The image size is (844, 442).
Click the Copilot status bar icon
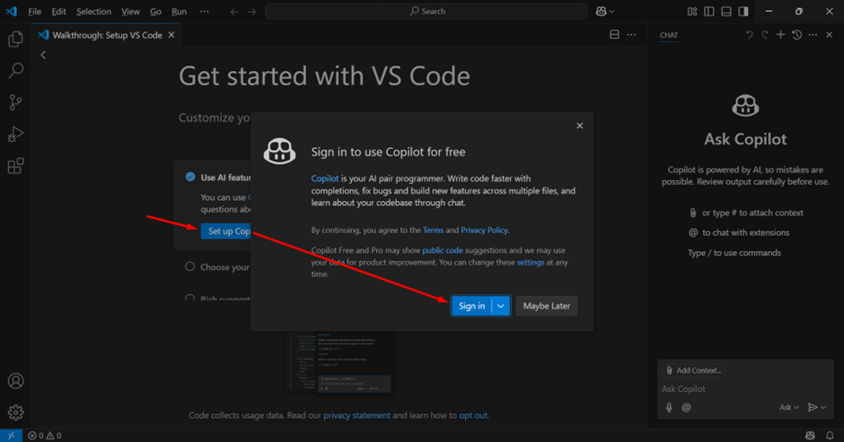point(810,436)
